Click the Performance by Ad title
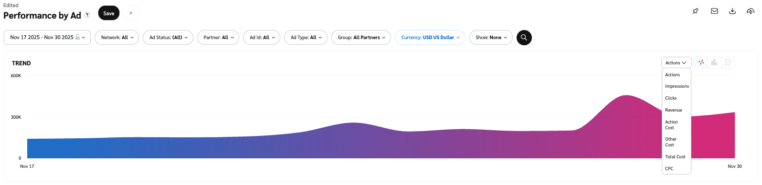The image size is (762, 185). (x=42, y=15)
